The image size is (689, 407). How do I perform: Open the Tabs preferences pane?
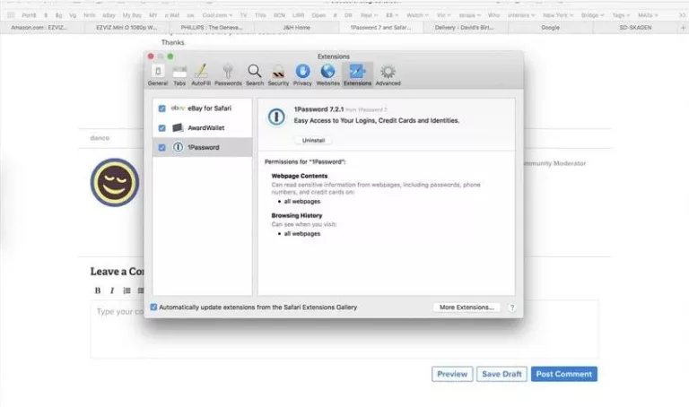coord(179,74)
